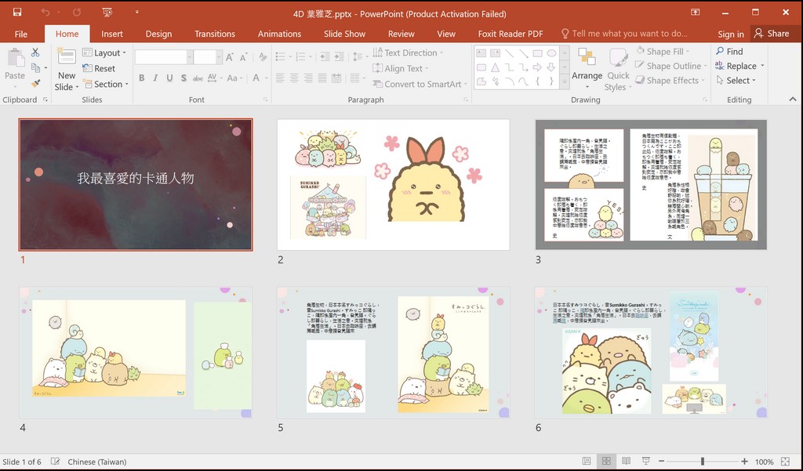
Task: Click the Redo icon in quick access toolbar
Action: coord(77,13)
